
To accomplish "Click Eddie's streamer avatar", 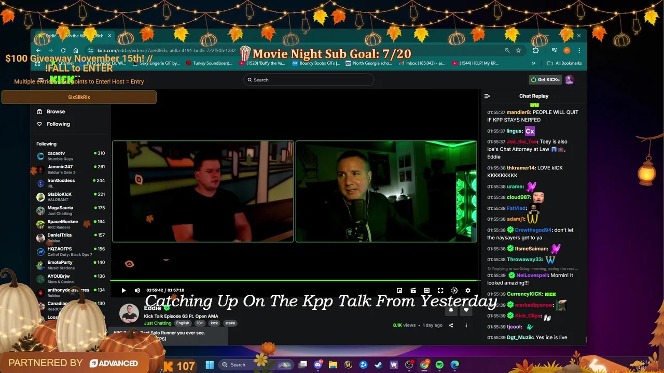I will [x=129, y=314].
